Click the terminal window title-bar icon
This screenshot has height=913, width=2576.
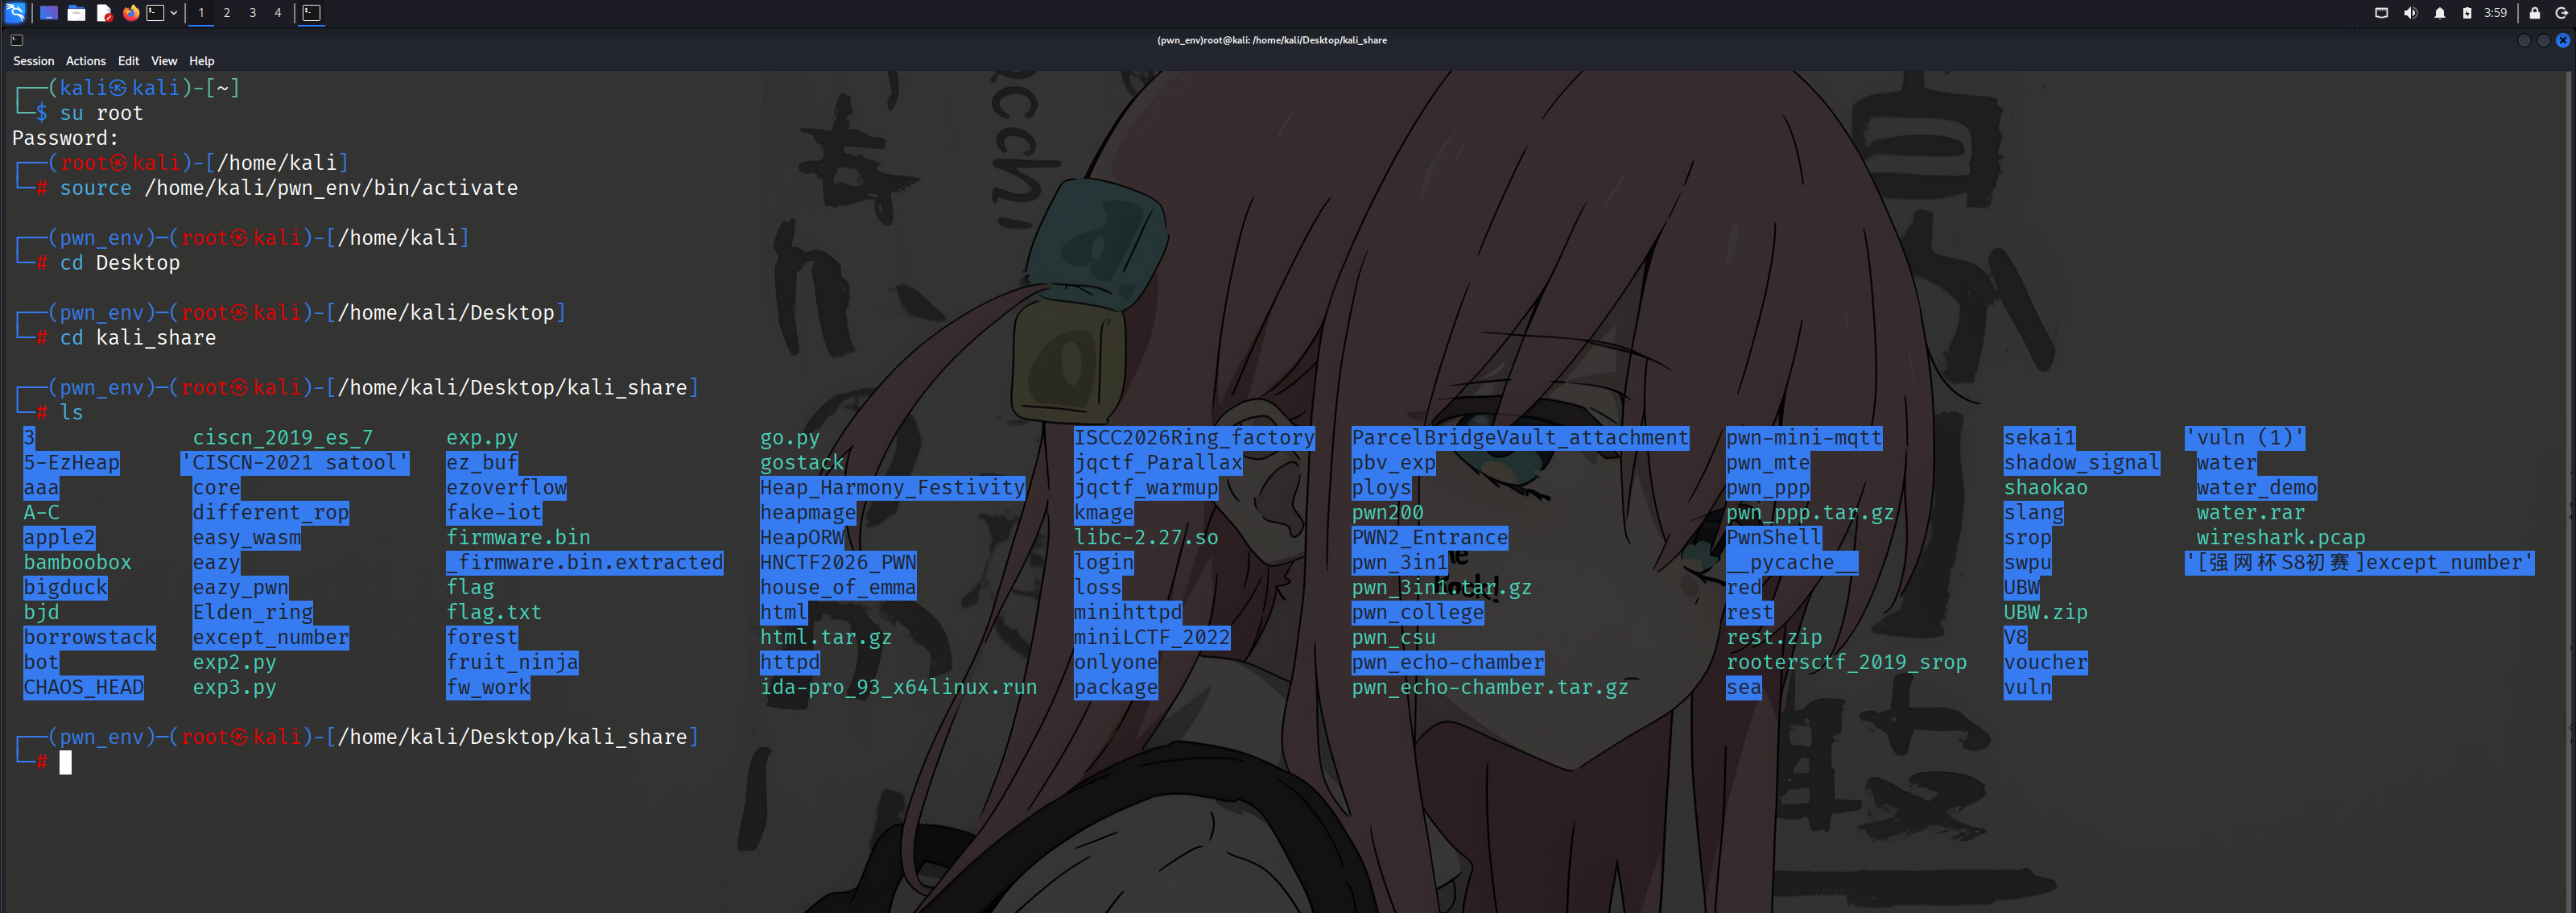coord(17,40)
